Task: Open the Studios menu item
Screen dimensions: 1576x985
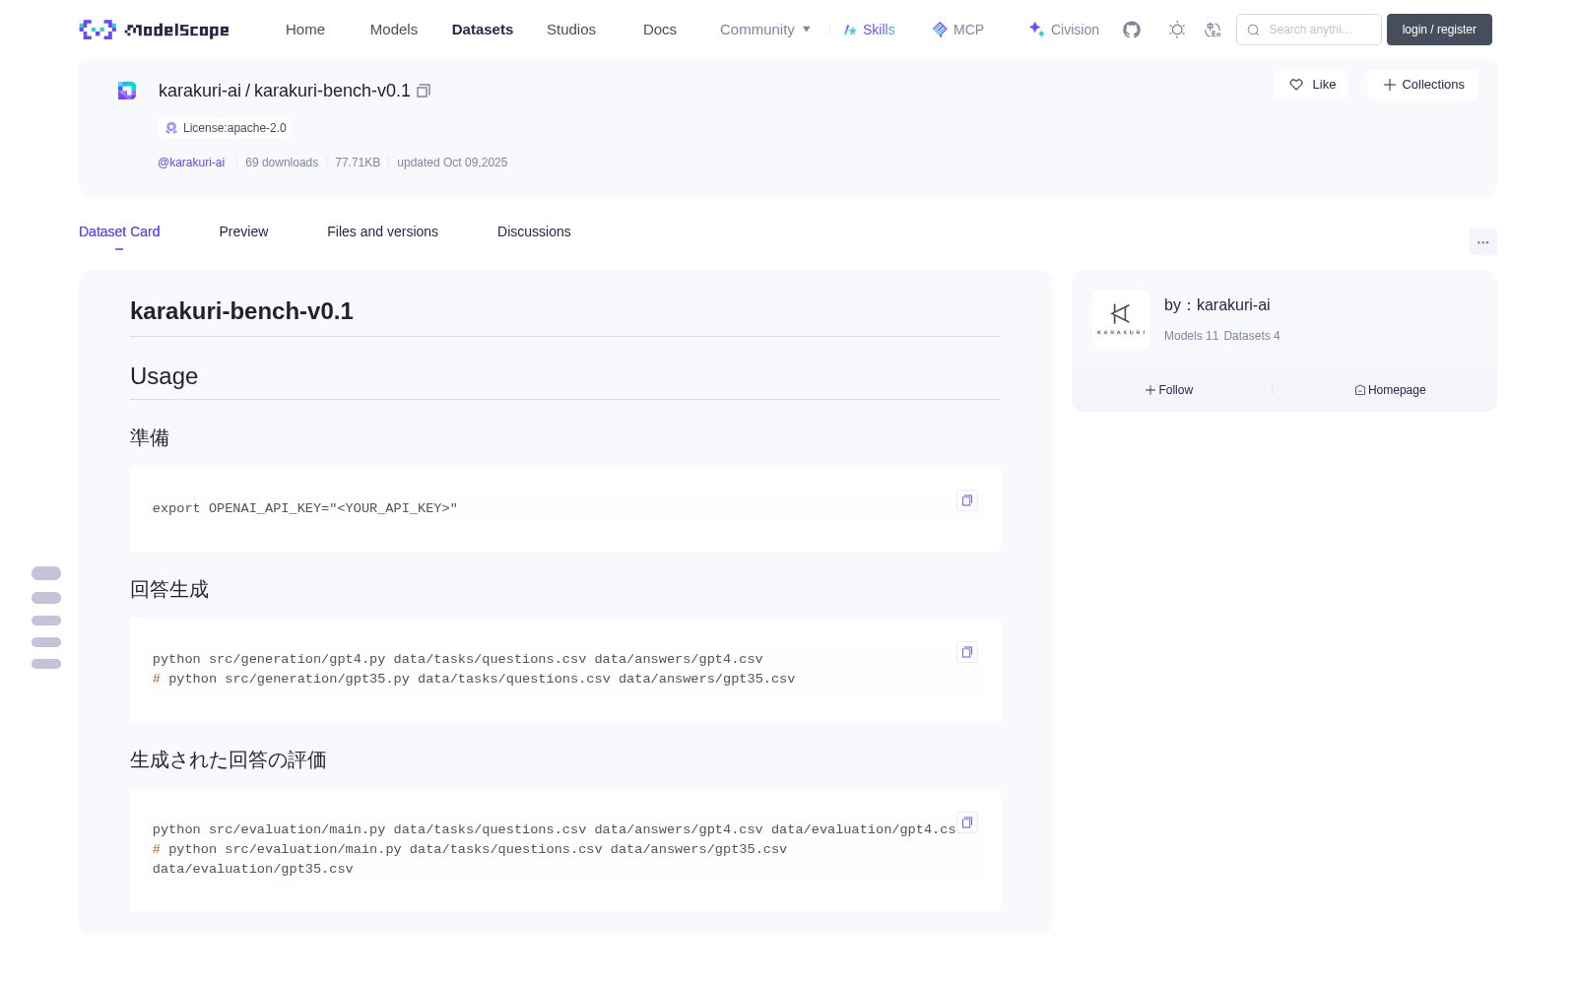Action: pyautogui.click(x=571, y=30)
